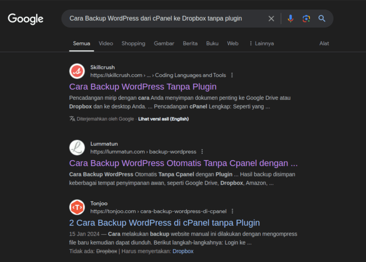Switch to the Gambar tab

(x=164, y=43)
